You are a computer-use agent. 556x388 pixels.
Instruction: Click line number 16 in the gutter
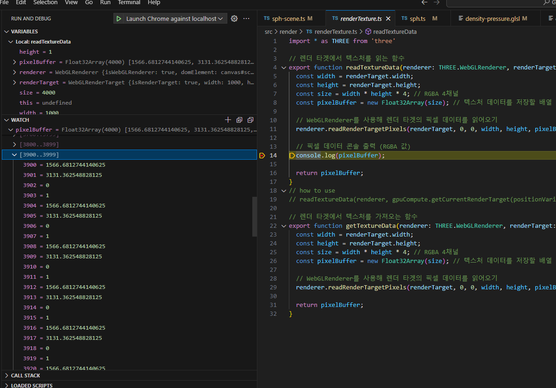click(x=273, y=173)
